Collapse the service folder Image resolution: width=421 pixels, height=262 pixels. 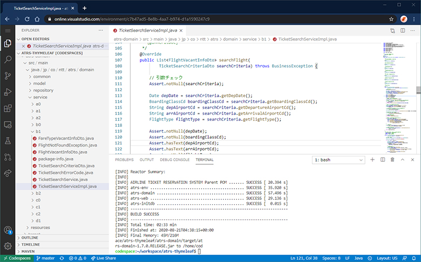[x=40, y=97]
